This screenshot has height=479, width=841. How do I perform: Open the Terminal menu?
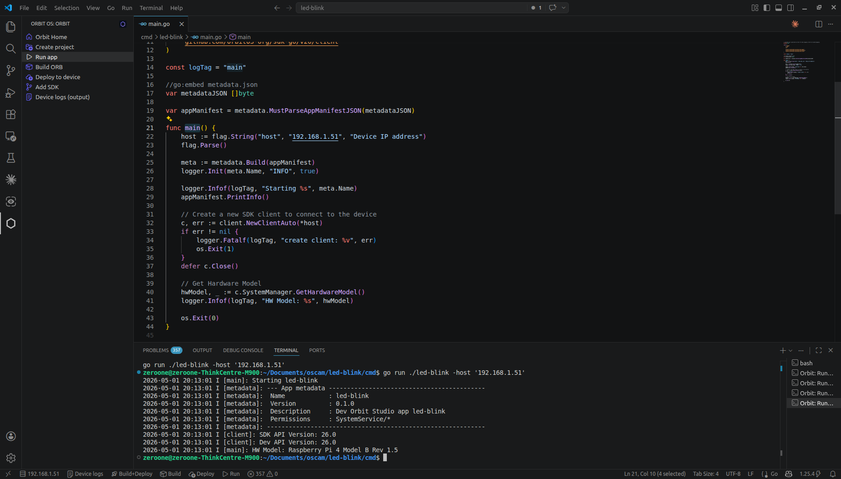click(x=151, y=8)
